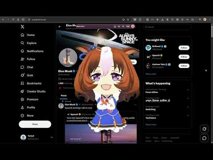213x160 pixels.
Task: Follow the SpaceX suggested account
Action: (184, 57)
